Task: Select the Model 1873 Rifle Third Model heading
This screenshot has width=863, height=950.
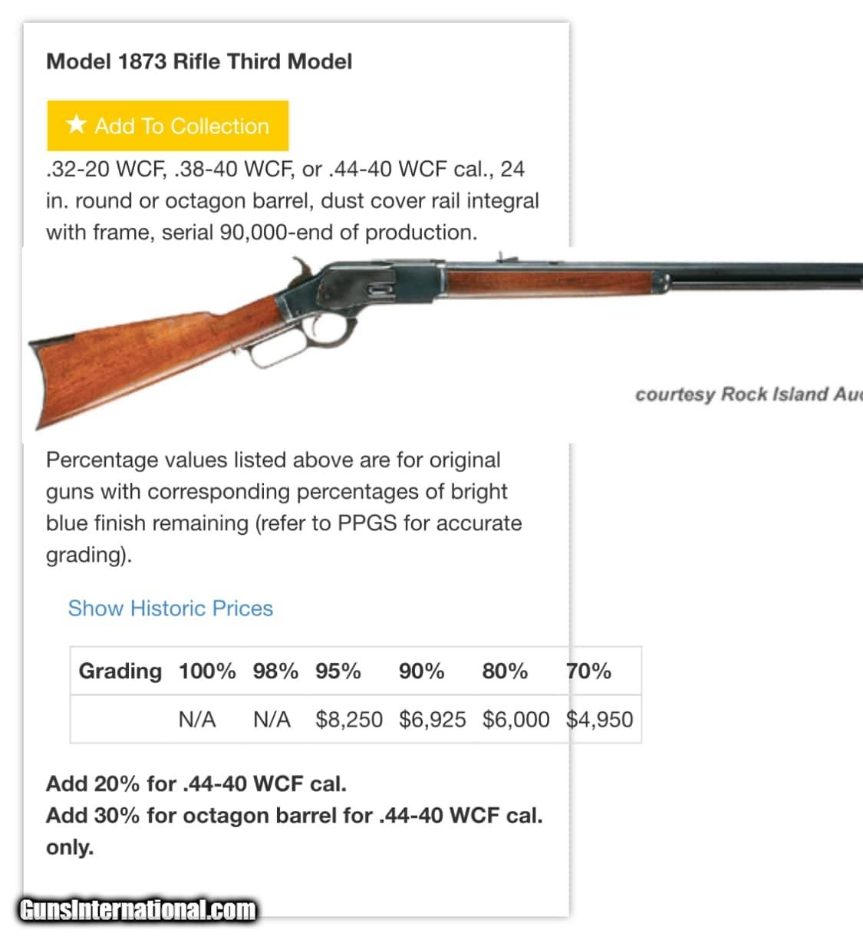Action: pos(199,61)
